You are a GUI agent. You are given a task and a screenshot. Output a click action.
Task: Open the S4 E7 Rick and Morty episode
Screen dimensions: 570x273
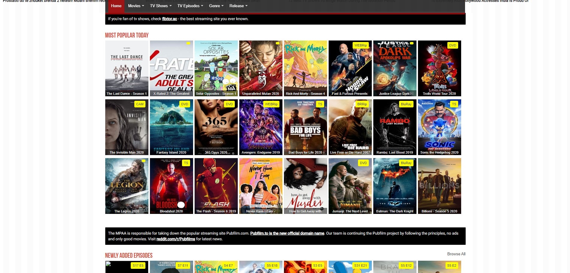[216, 267]
